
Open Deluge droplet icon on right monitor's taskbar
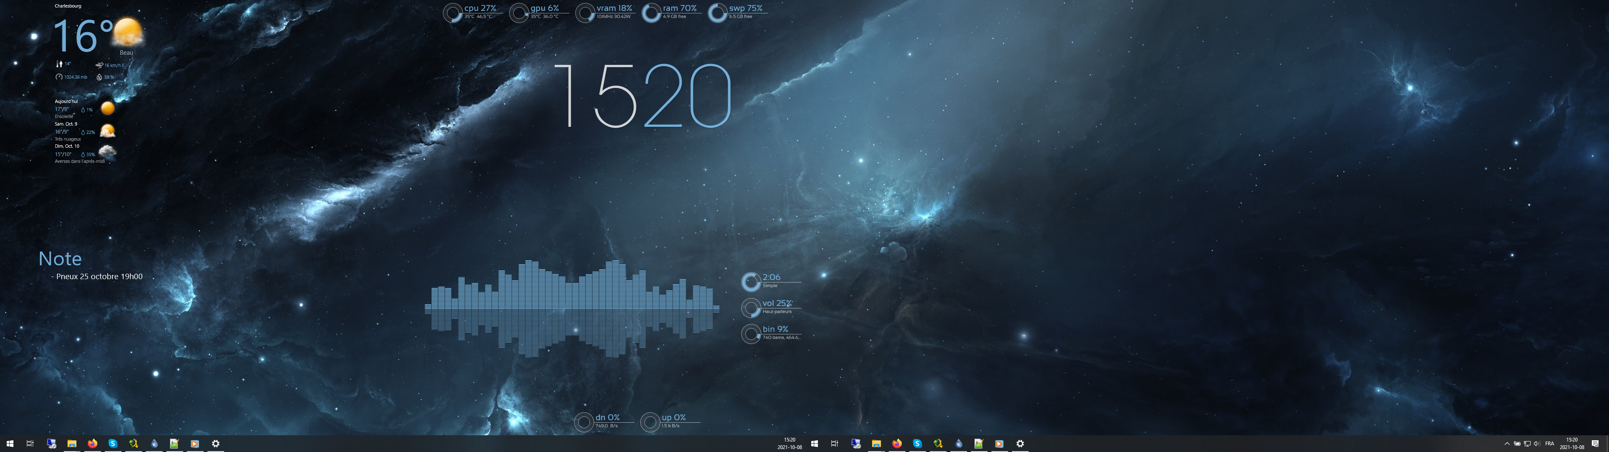click(958, 443)
